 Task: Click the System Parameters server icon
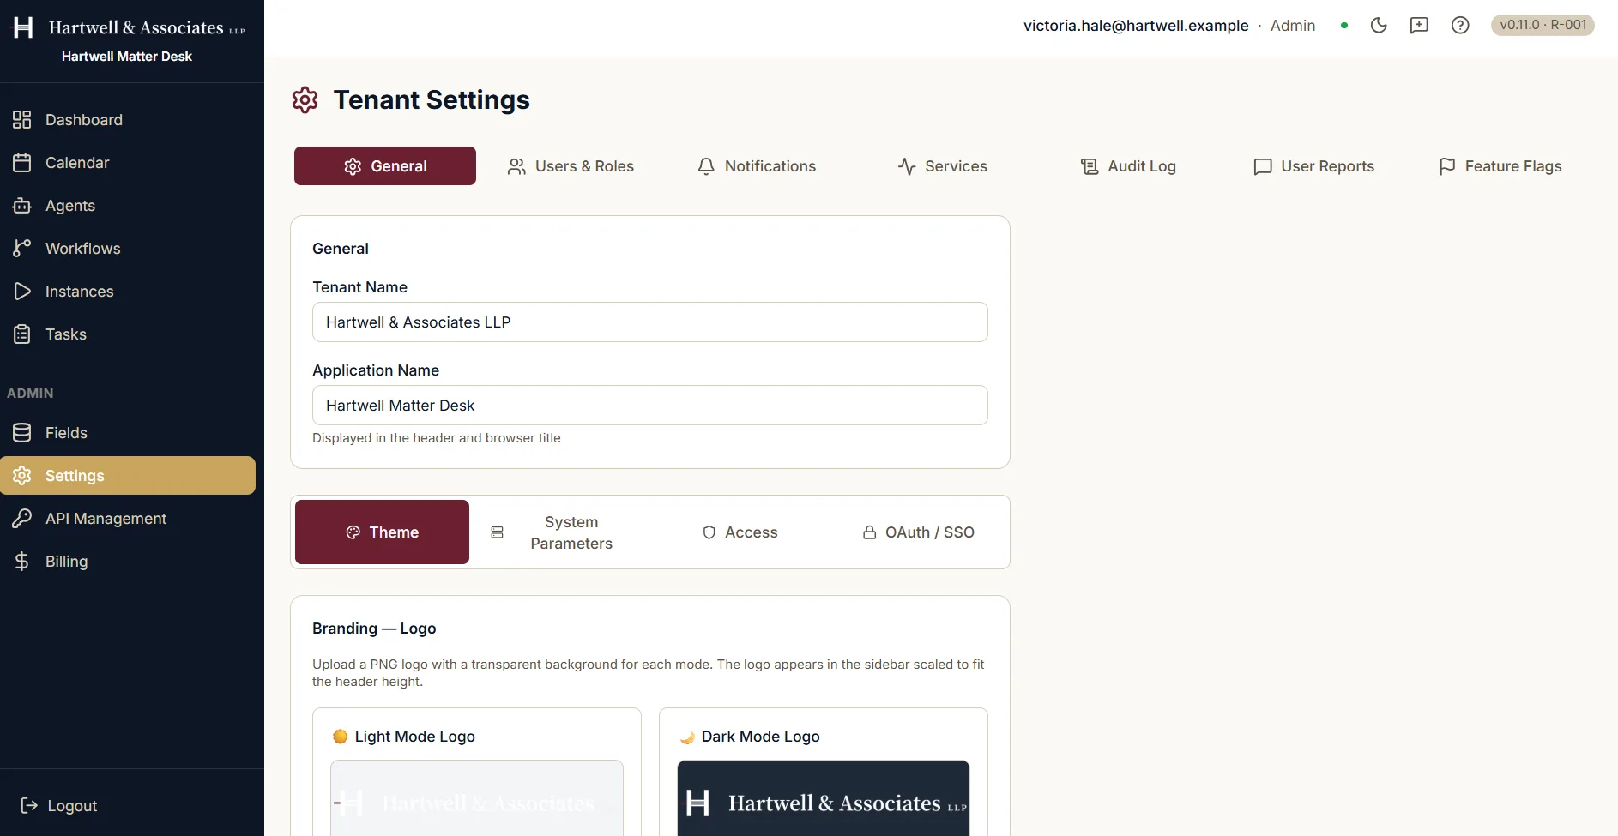click(497, 532)
